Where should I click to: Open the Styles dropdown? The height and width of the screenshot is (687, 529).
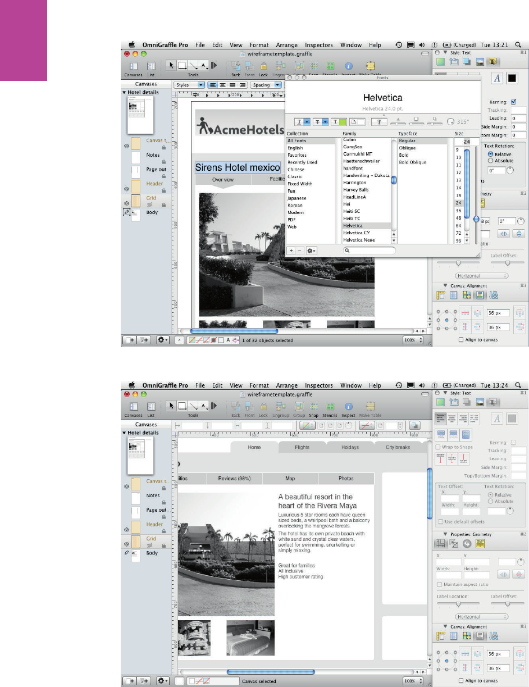189,85
